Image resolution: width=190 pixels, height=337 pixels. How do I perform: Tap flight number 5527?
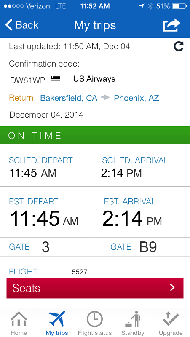(80, 272)
